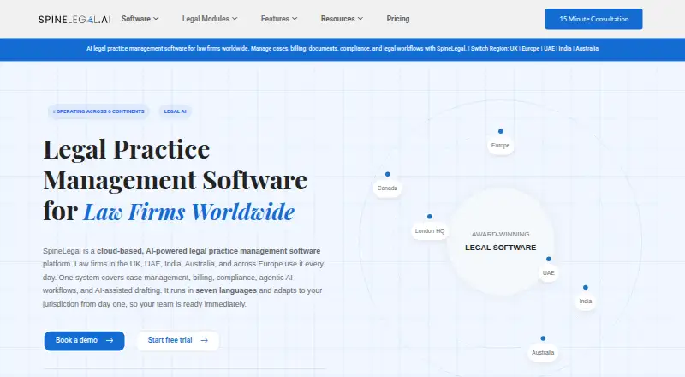Screen dimensions: 685x377
Task: Open the Software dropdown menu
Action: (140, 19)
